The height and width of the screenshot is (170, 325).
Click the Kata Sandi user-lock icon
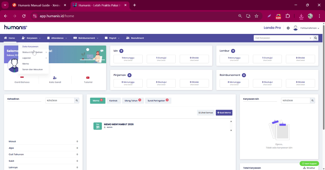55,78
